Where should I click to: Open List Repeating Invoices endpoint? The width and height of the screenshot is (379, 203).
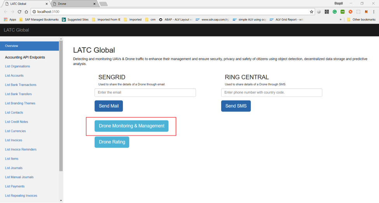21,196
